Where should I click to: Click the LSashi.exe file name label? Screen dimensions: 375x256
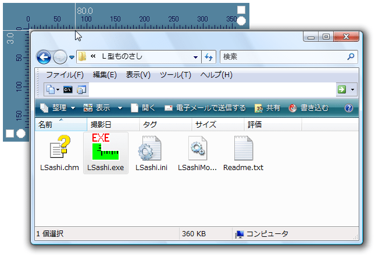pos(105,168)
